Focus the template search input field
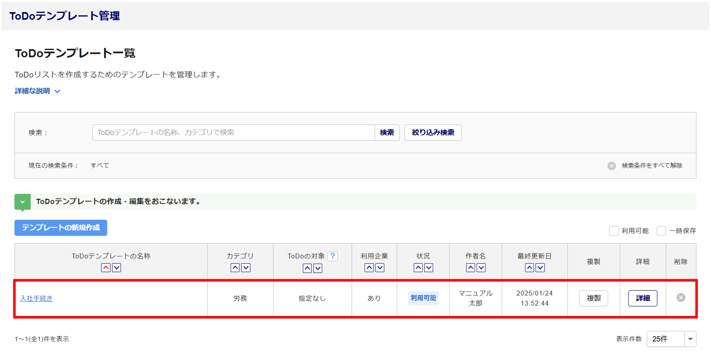This screenshot has height=358, width=711. 234,133
